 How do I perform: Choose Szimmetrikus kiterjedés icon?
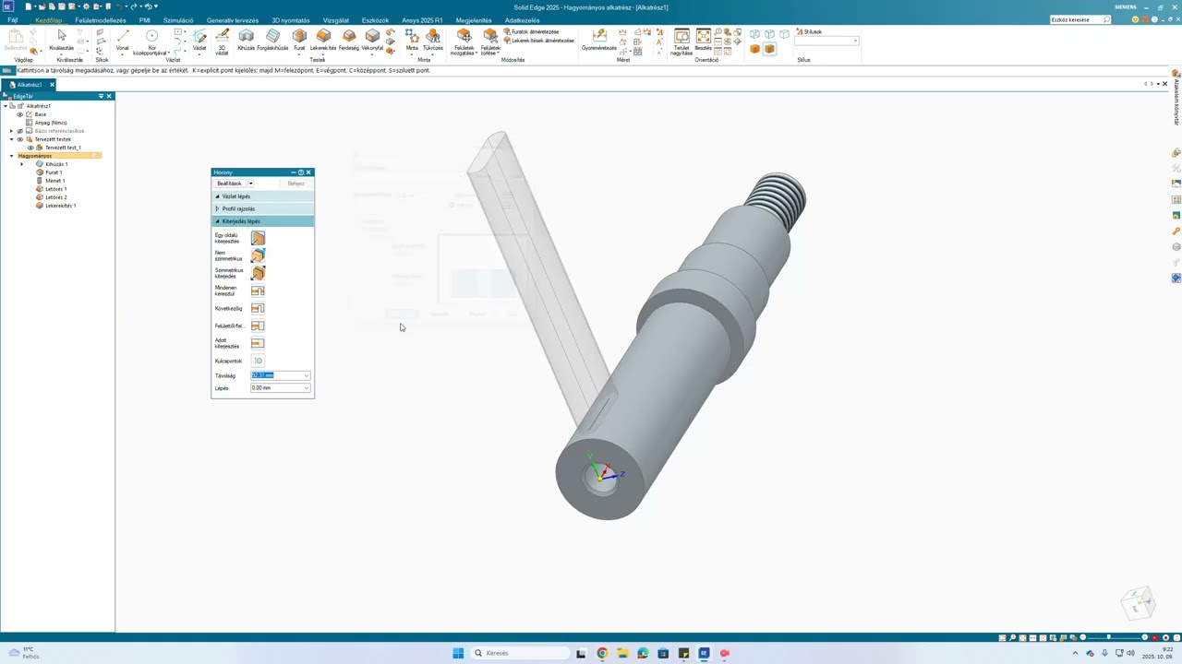[258, 273]
